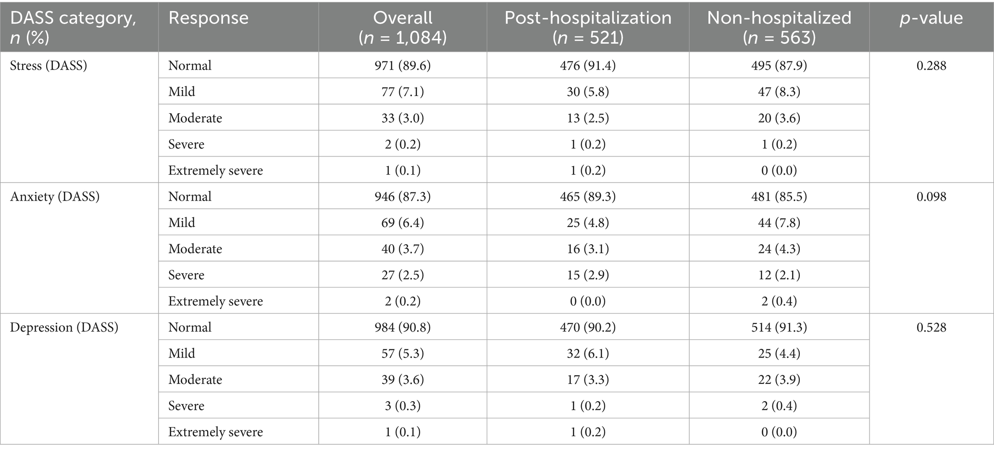
Task: Select the 476 (91.4) cell
Action: [587, 65]
